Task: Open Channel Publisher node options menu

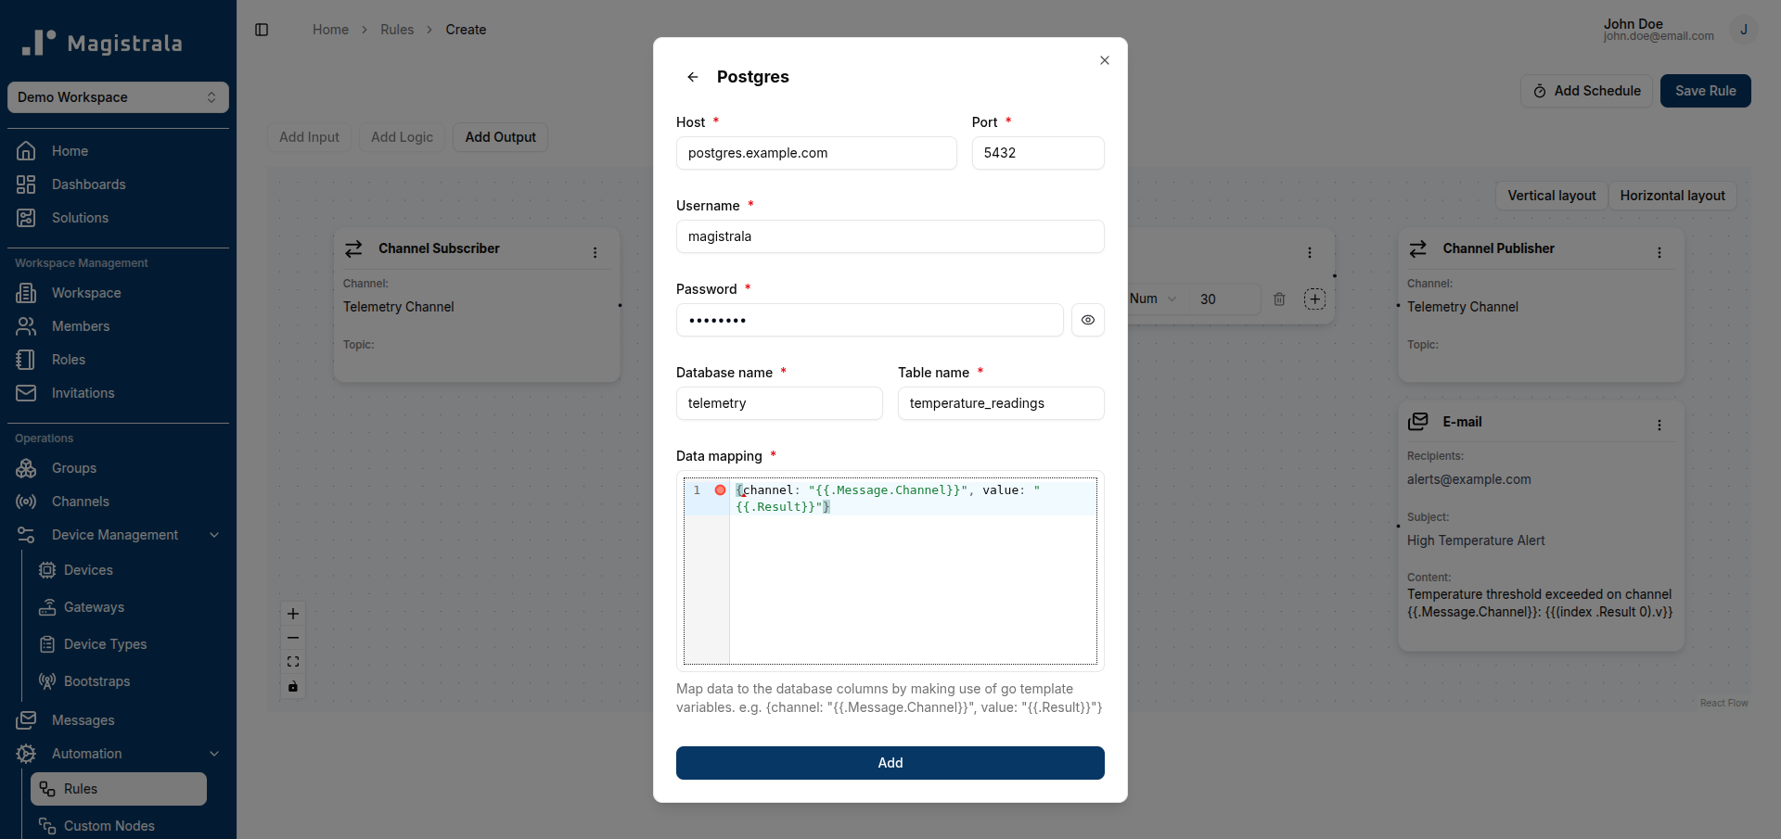Action: pyautogui.click(x=1659, y=252)
